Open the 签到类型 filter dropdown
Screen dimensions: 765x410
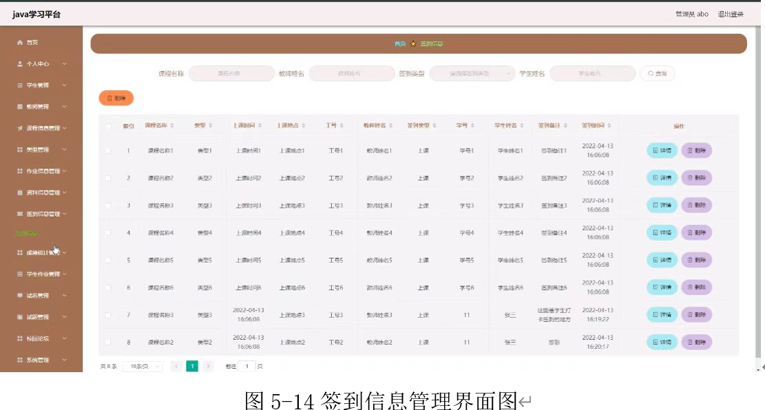click(x=472, y=74)
